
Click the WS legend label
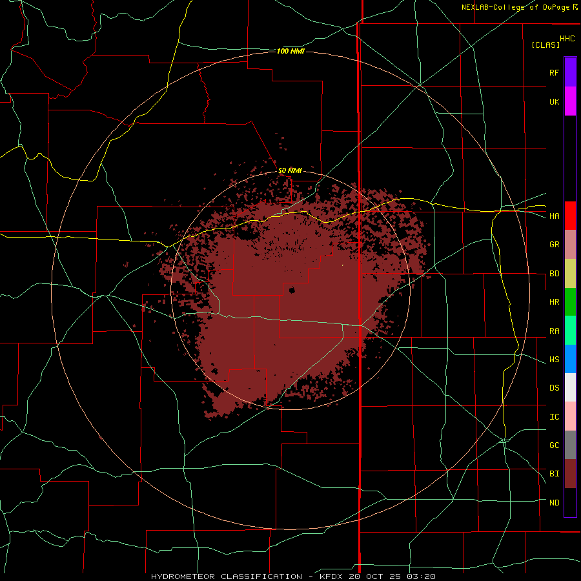554,360
